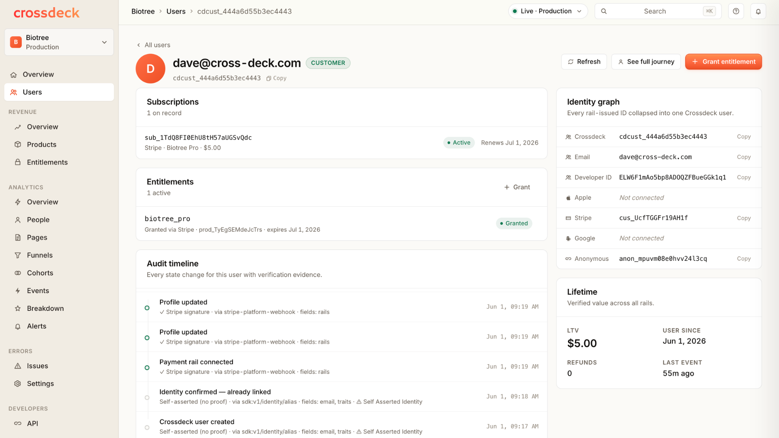
Task: Click the home icon beside Overview
Action: click(x=14, y=75)
